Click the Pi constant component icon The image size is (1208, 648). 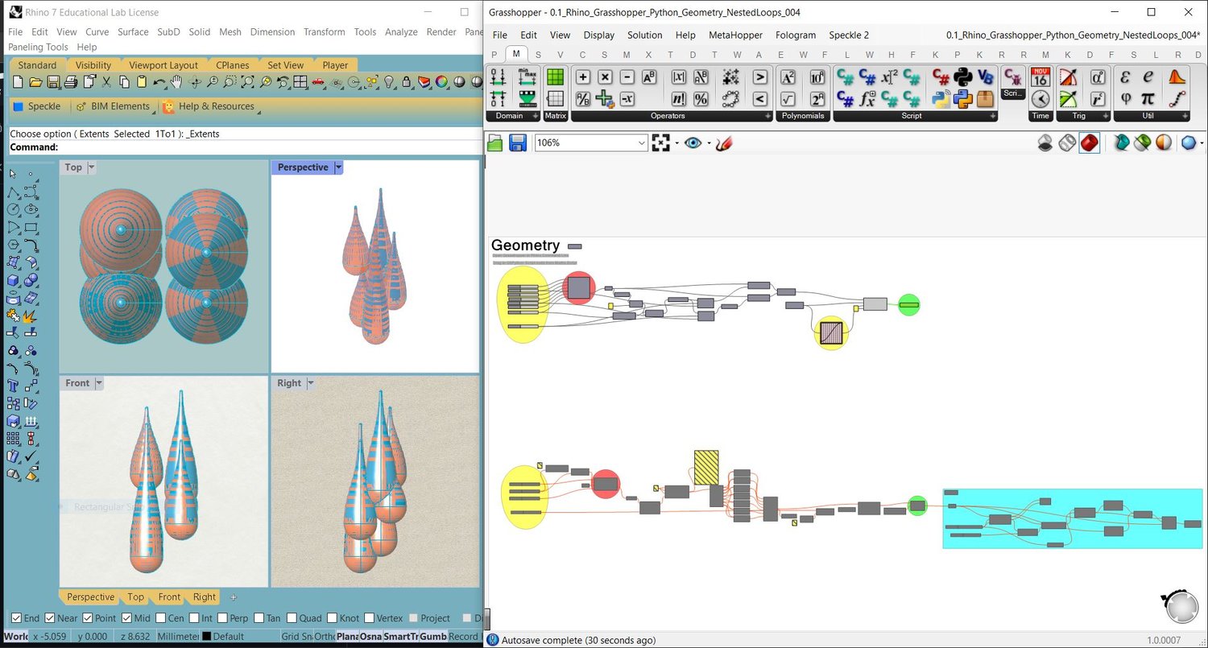1148,99
